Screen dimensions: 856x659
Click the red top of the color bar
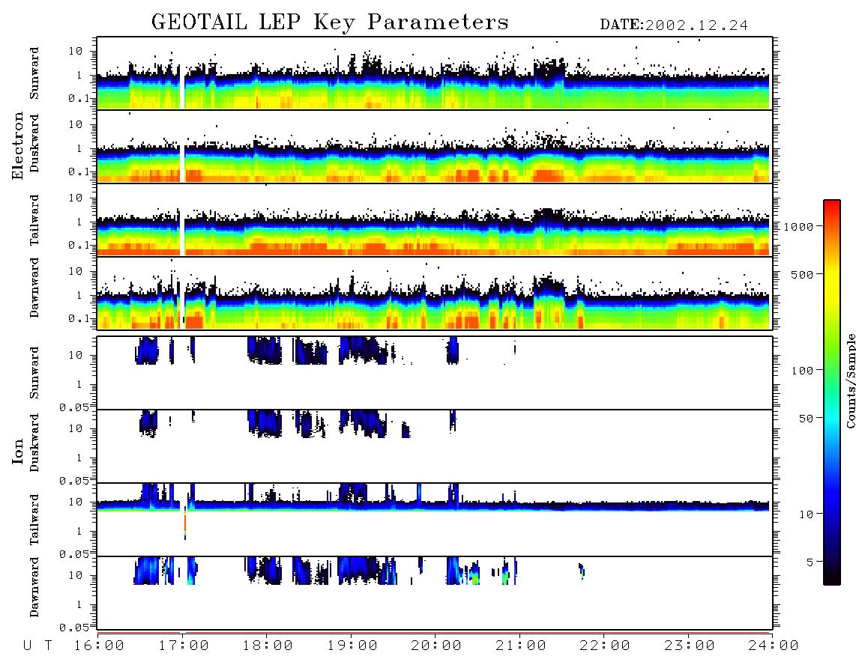832,210
